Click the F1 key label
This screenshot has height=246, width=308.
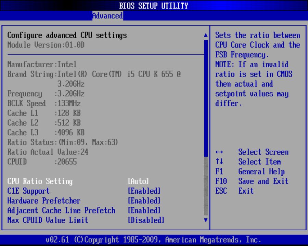219,172
